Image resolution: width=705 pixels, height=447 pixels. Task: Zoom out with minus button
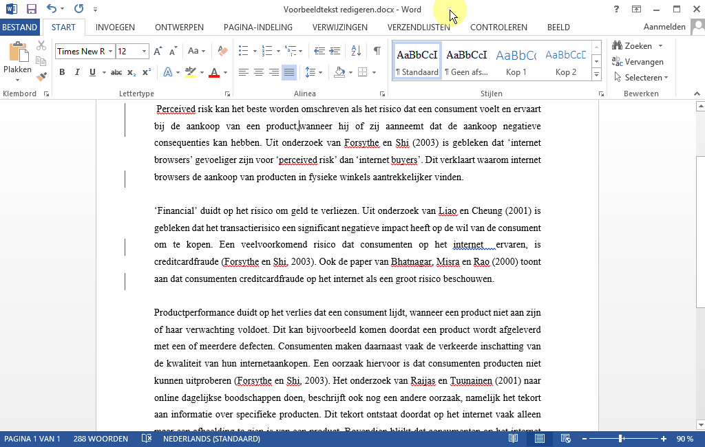585,439
